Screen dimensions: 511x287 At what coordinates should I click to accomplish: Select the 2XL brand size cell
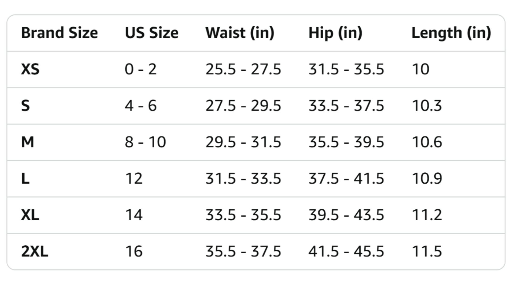click(35, 251)
